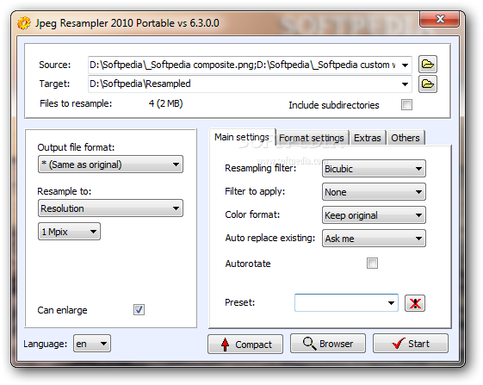Close the Jpeg Resampler window
Image resolution: width=483 pixels, height=385 pixels.
click(440, 20)
